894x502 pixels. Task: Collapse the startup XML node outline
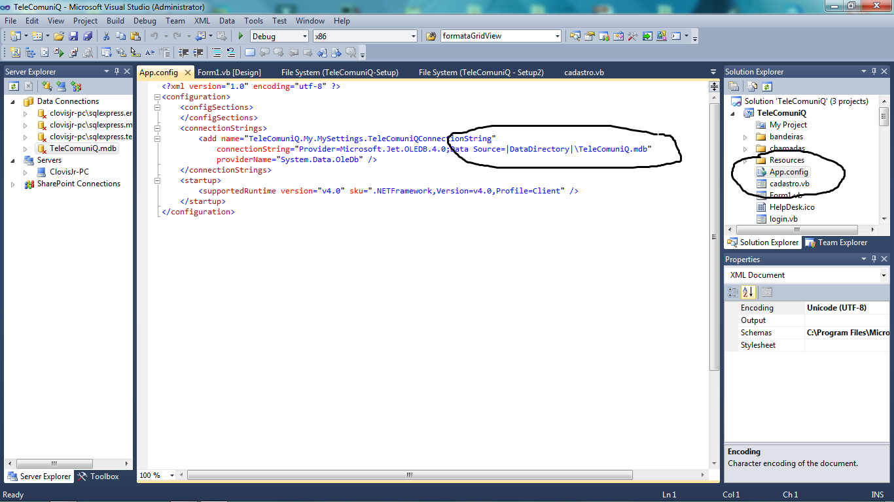pyautogui.click(x=157, y=180)
